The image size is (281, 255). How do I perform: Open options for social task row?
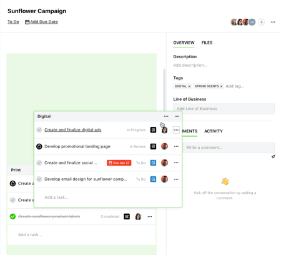[176, 162]
